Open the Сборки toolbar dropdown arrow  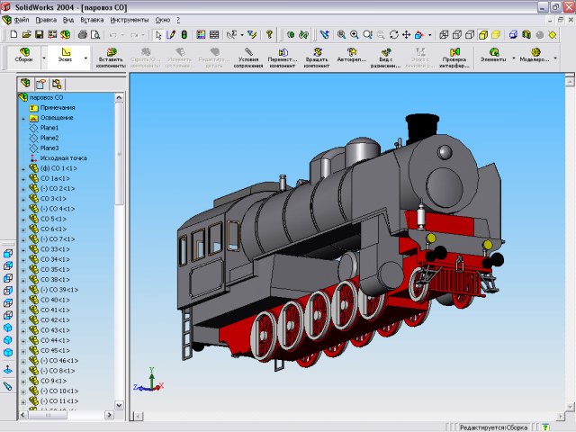42,58
